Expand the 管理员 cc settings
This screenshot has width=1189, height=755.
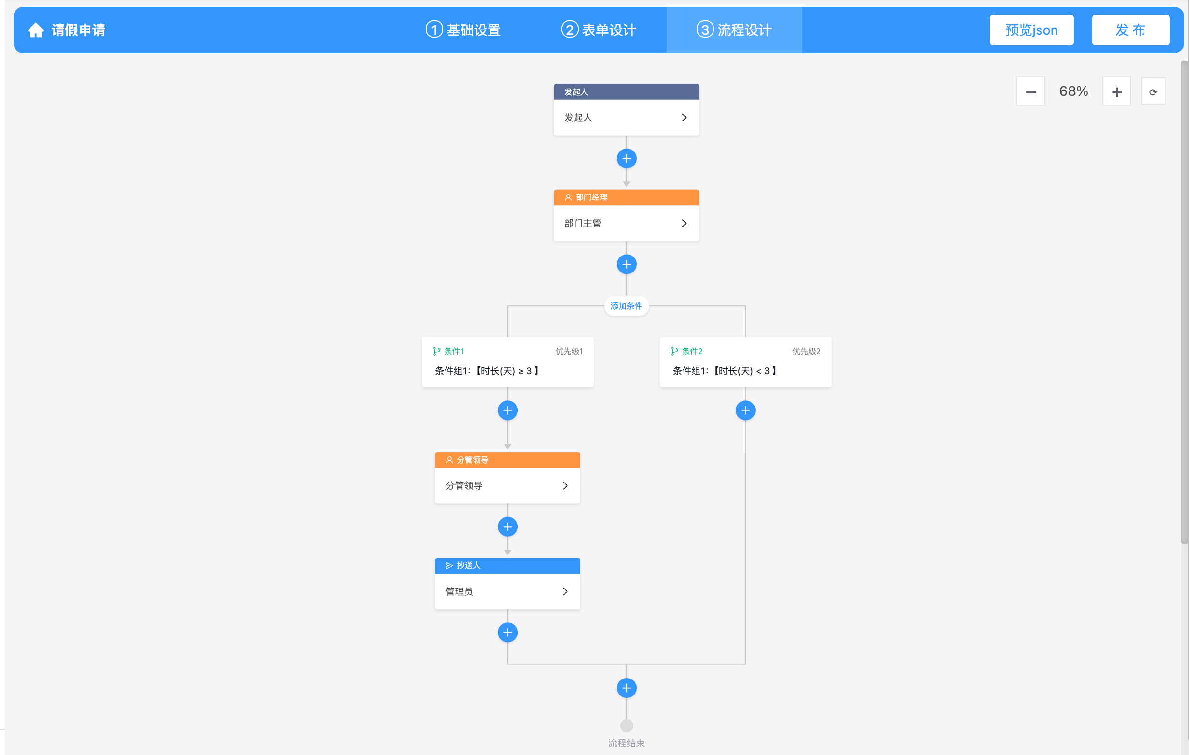click(565, 591)
